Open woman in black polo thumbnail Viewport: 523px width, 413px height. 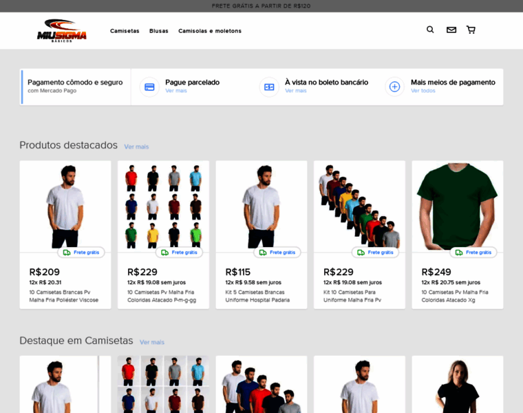point(458,384)
